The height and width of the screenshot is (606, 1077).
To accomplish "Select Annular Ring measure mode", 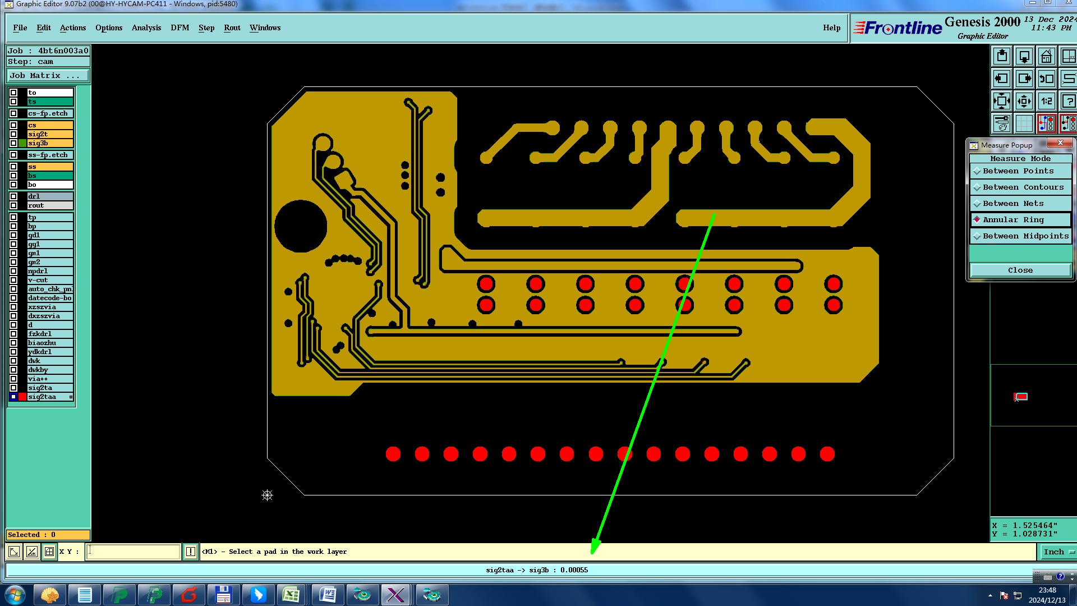I will pyautogui.click(x=1020, y=220).
